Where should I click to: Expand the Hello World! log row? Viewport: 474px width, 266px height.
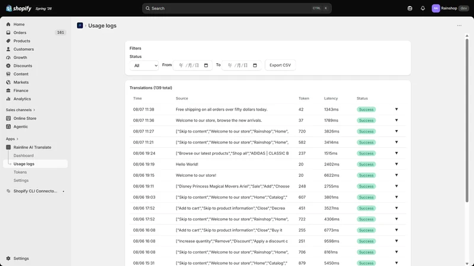[x=396, y=164]
